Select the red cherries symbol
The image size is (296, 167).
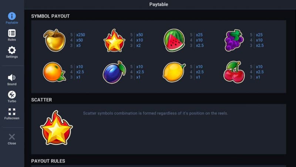pyautogui.click(x=234, y=72)
